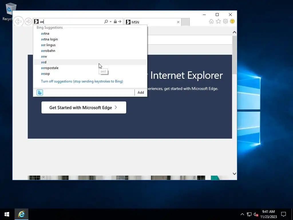This screenshot has height=220, width=293.
Task: Click the vertical scrollbar thumb
Action: coord(234,55)
